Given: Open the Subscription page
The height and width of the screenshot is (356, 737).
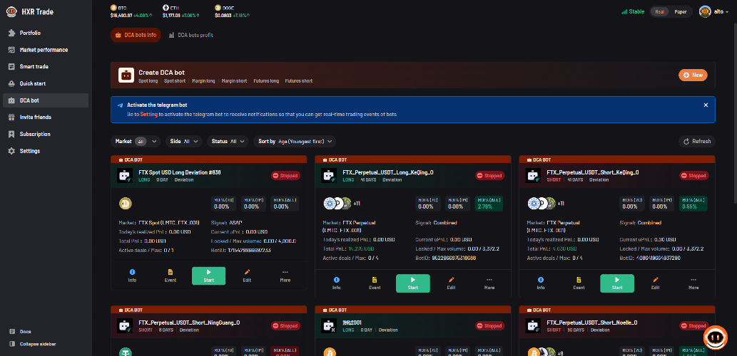Looking at the screenshot, I should coord(46,134).
